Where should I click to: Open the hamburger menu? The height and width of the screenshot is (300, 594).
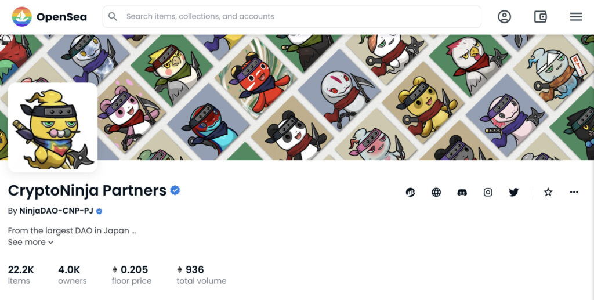pos(576,17)
